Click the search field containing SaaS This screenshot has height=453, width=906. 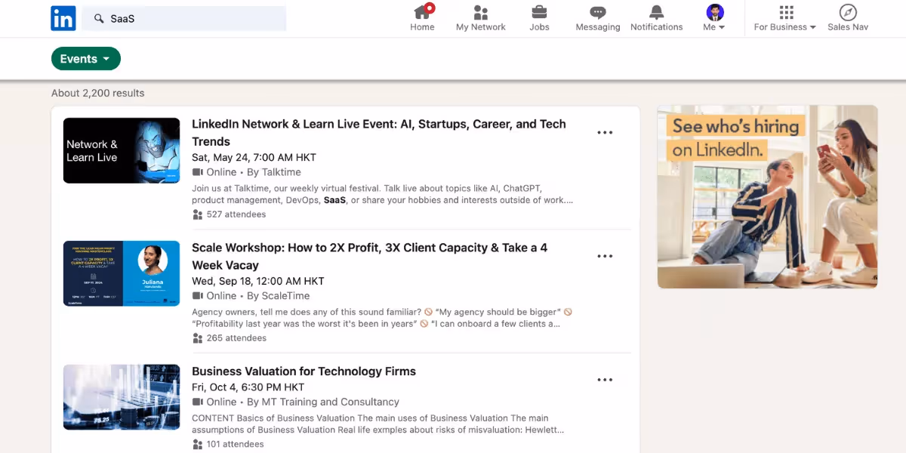tap(184, 18)
